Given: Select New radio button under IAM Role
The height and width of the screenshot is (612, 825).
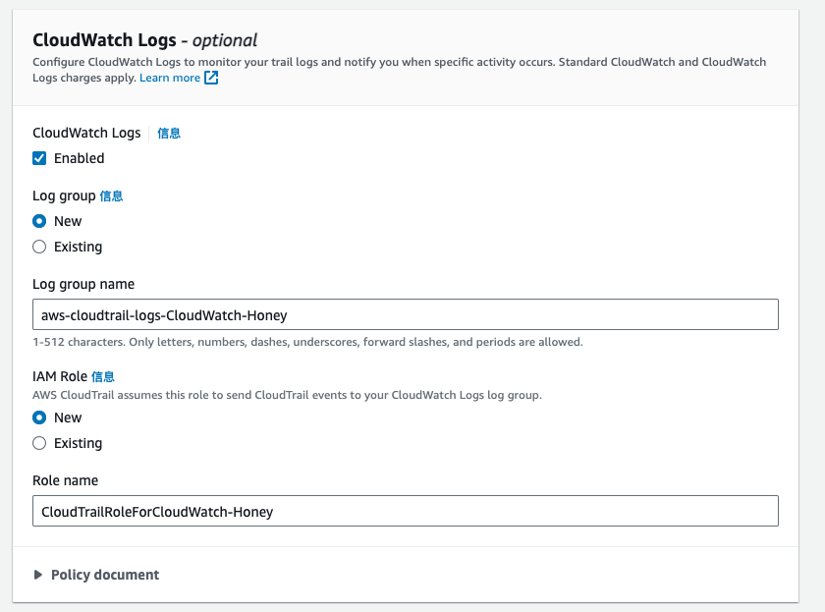Looking at the screenshot, I should tap(39, 417).
